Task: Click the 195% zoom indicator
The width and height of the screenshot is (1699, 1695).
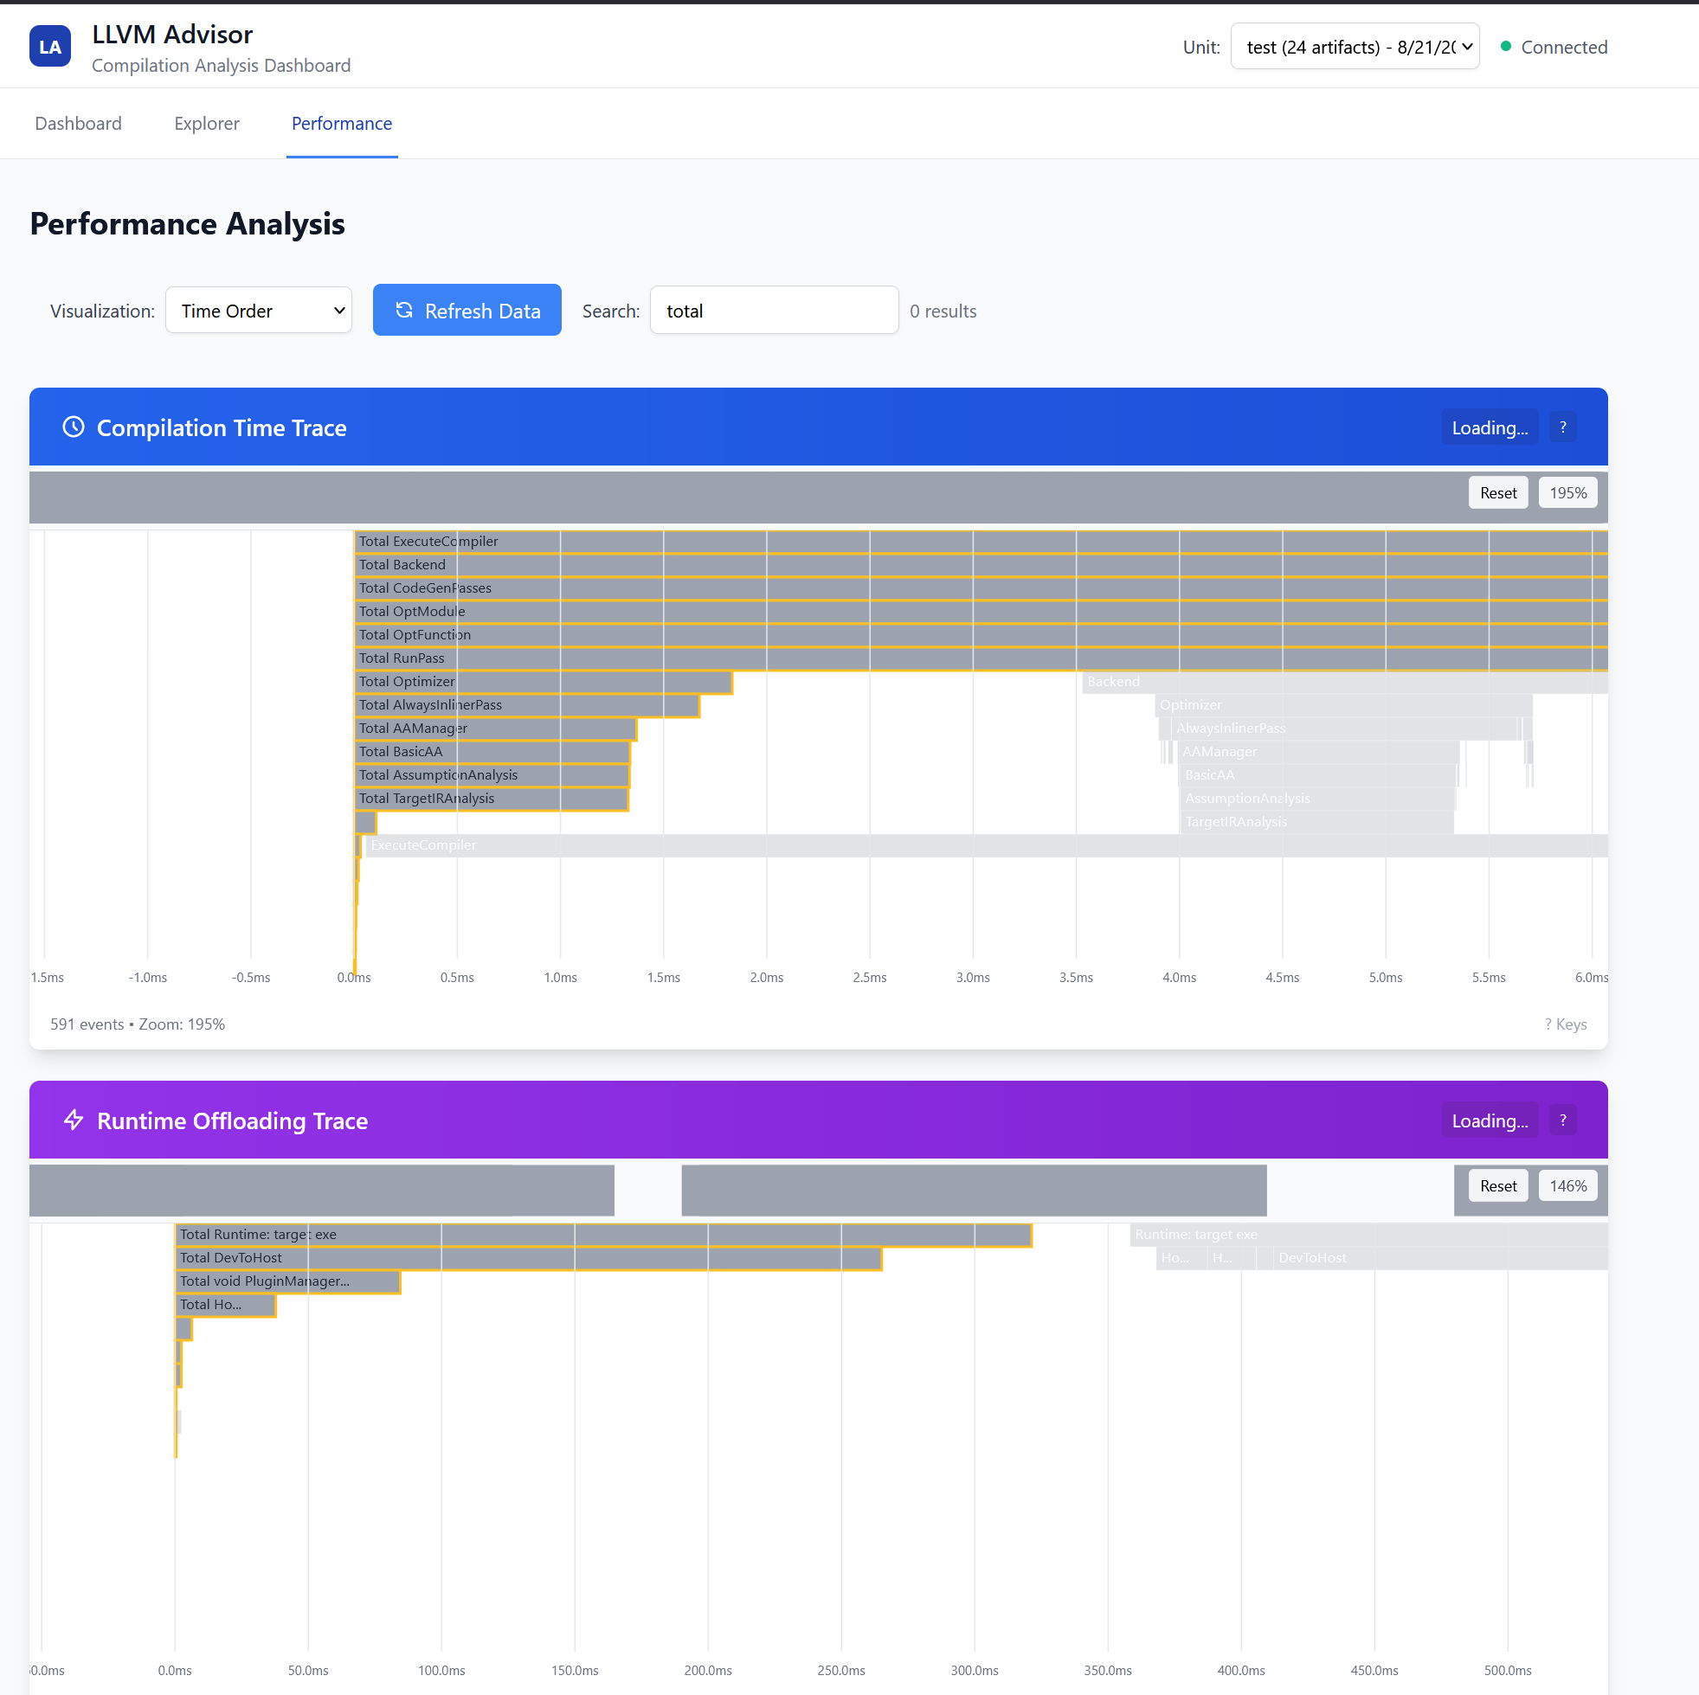Action: coord(1568,493)
